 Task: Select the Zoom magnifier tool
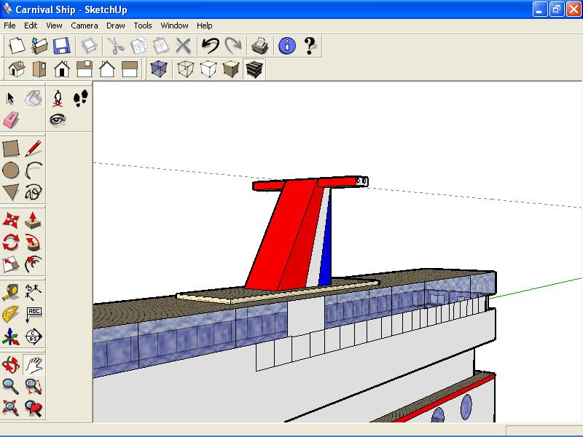(10, 387)
